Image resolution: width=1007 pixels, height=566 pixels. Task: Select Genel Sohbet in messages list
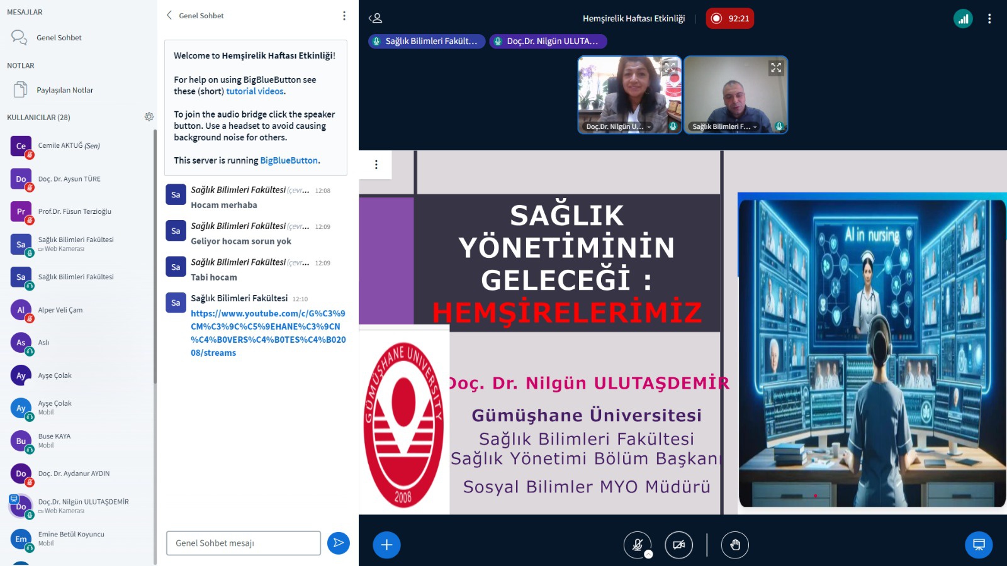59,38
